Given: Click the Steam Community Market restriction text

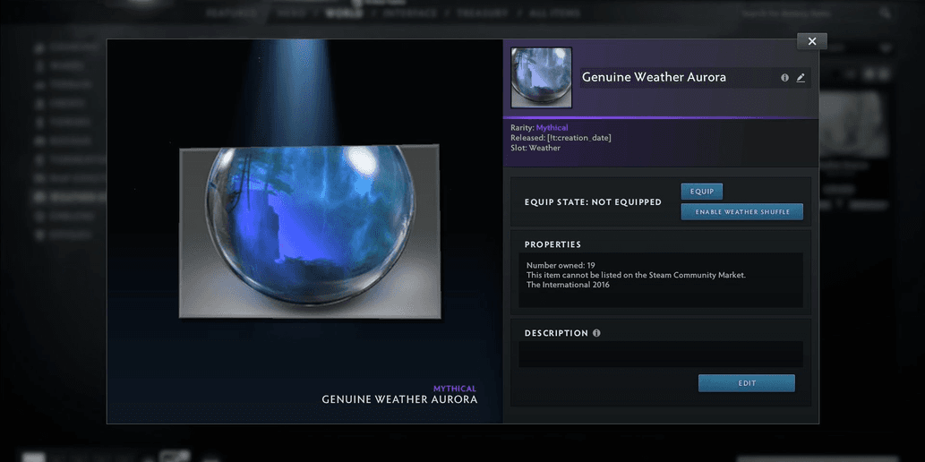Looking at the screenshot, I should click(x=636, y=275).
